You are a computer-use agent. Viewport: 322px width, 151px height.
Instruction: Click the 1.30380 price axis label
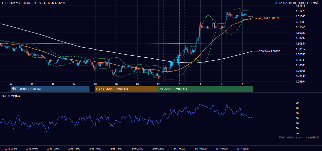301,54
